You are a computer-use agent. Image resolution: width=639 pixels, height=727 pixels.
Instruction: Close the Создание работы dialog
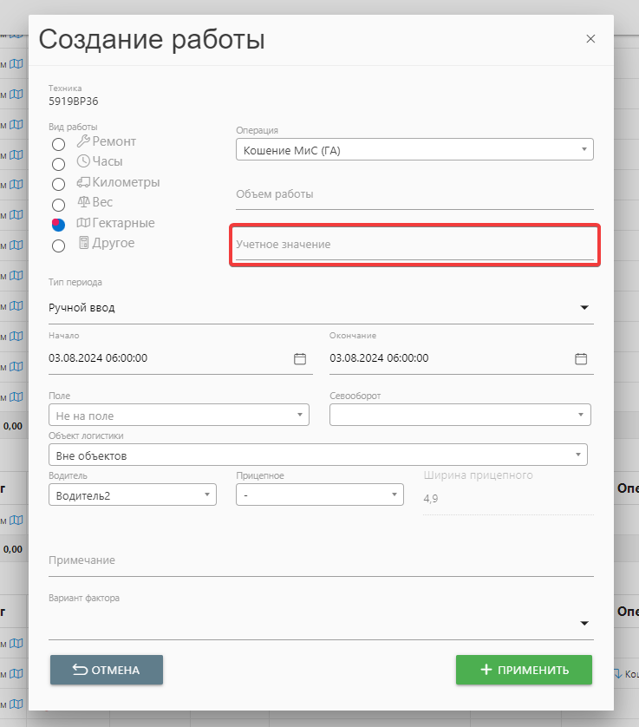590,39
